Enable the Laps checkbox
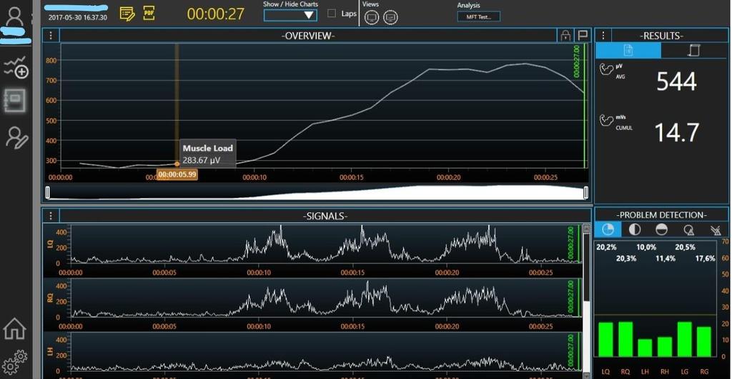Image resolution: width=732 pixels, height=379 pixels. point(332,14)
